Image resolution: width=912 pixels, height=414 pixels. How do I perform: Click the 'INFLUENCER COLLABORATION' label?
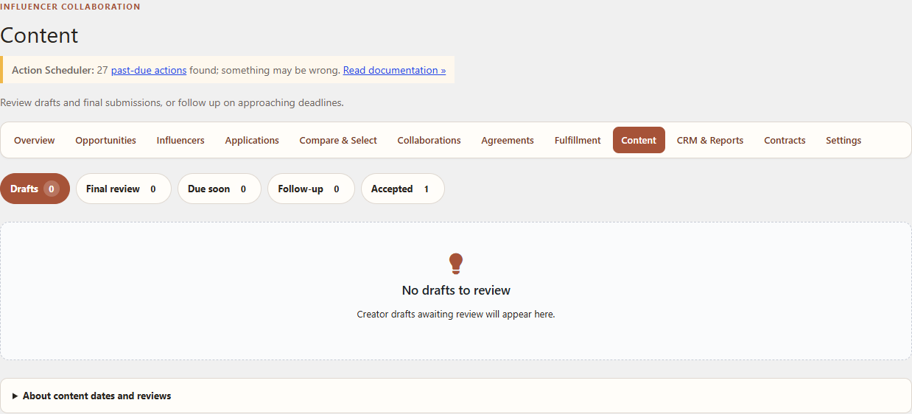pyautogui.click(x=70, y=7)
